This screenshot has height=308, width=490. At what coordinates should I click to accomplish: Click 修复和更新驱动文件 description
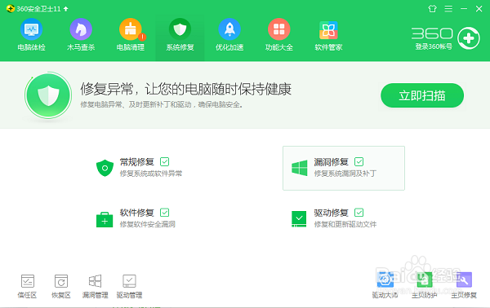[x=345, y=224]
